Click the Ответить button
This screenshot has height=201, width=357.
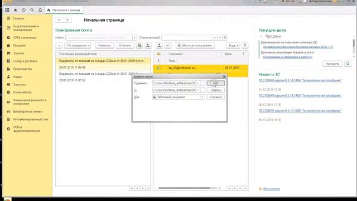click(125, 46)
